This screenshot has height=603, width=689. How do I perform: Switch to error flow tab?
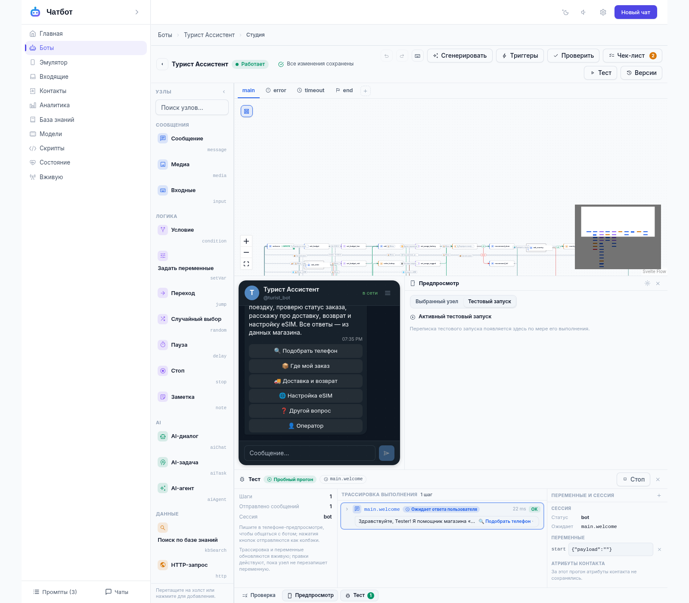tap(276, 90)
